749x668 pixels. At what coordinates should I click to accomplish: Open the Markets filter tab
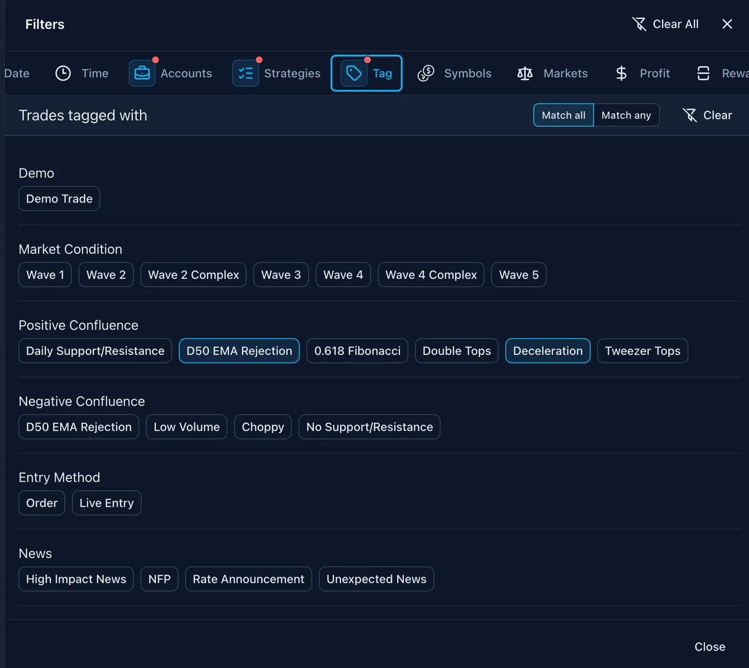click(552, 73)
